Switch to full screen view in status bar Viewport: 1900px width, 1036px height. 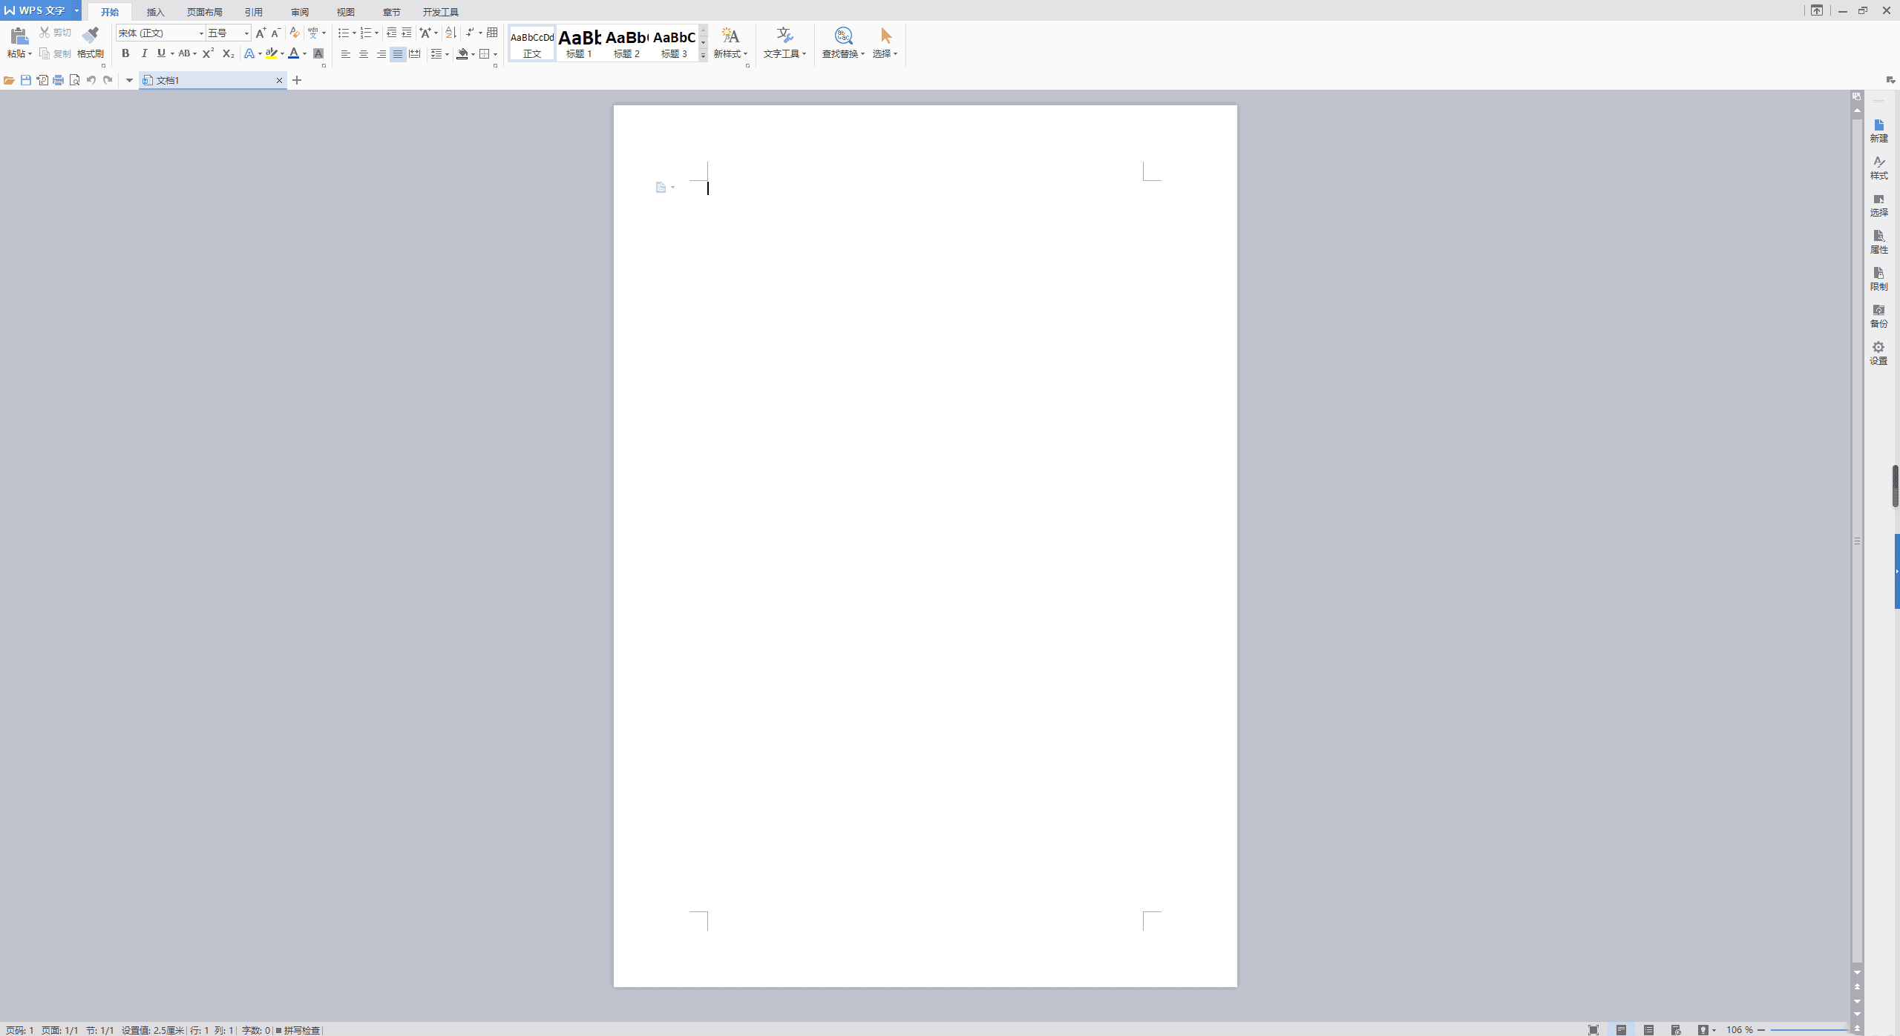[x=1593, y=1029]
